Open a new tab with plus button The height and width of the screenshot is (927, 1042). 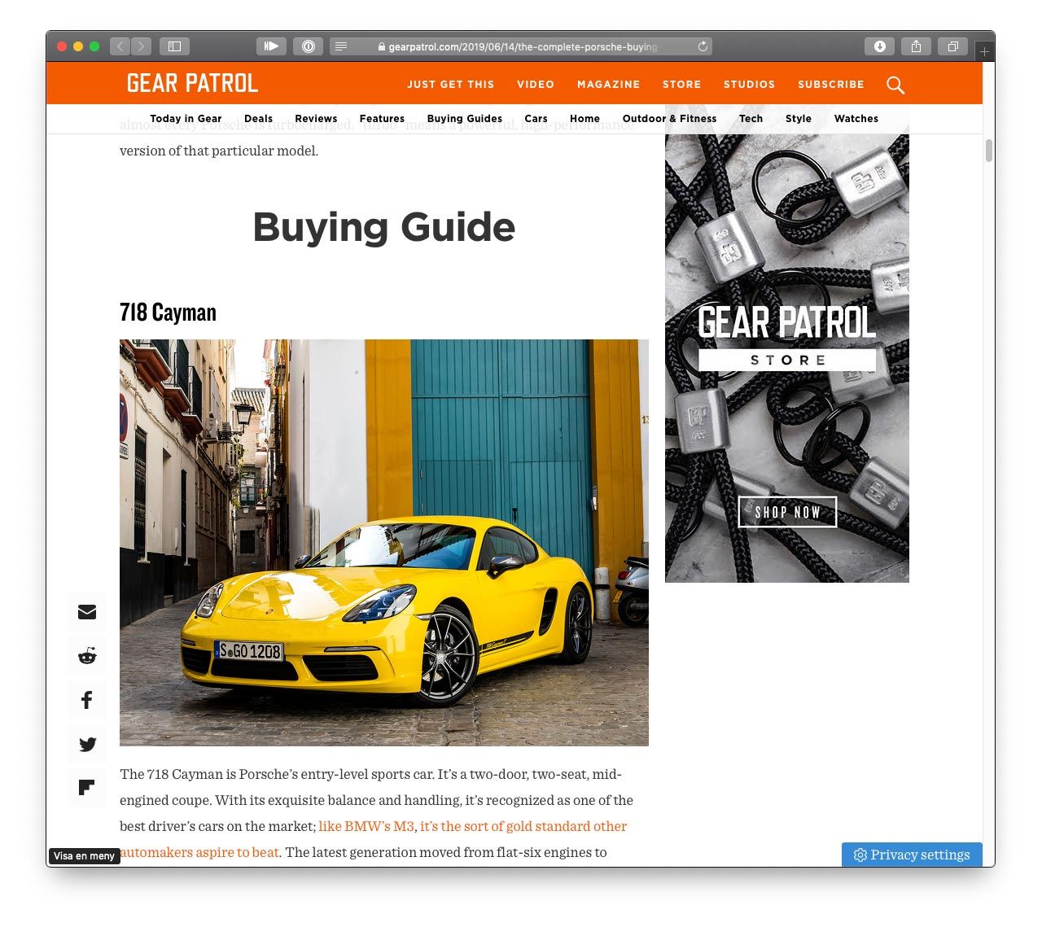(984, 51)
